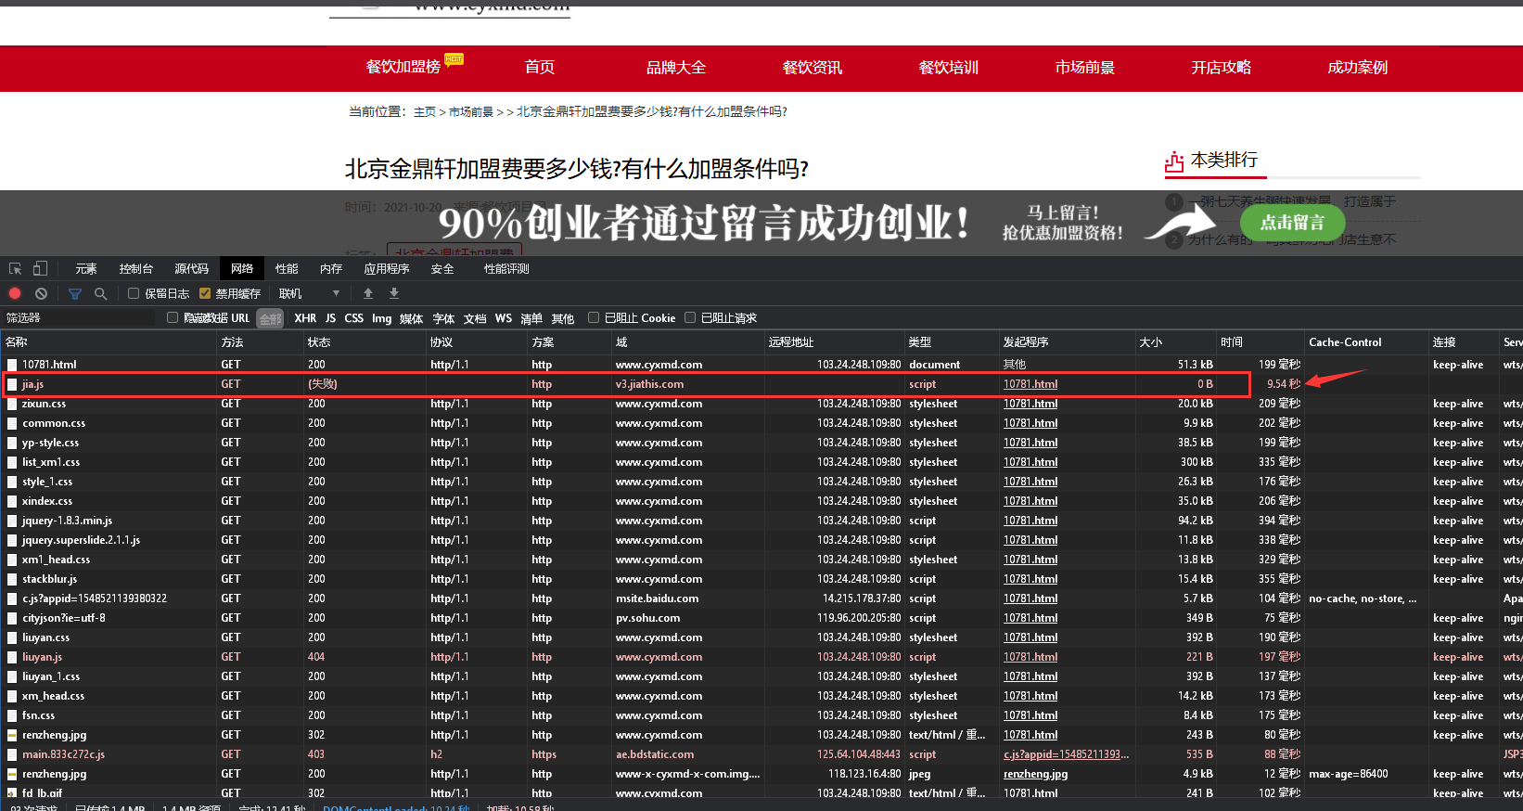Image resolution: width=1523 pixels, height=811 pixels.
Task: Filter requests by 文档 type
Action: click(475, 318)
